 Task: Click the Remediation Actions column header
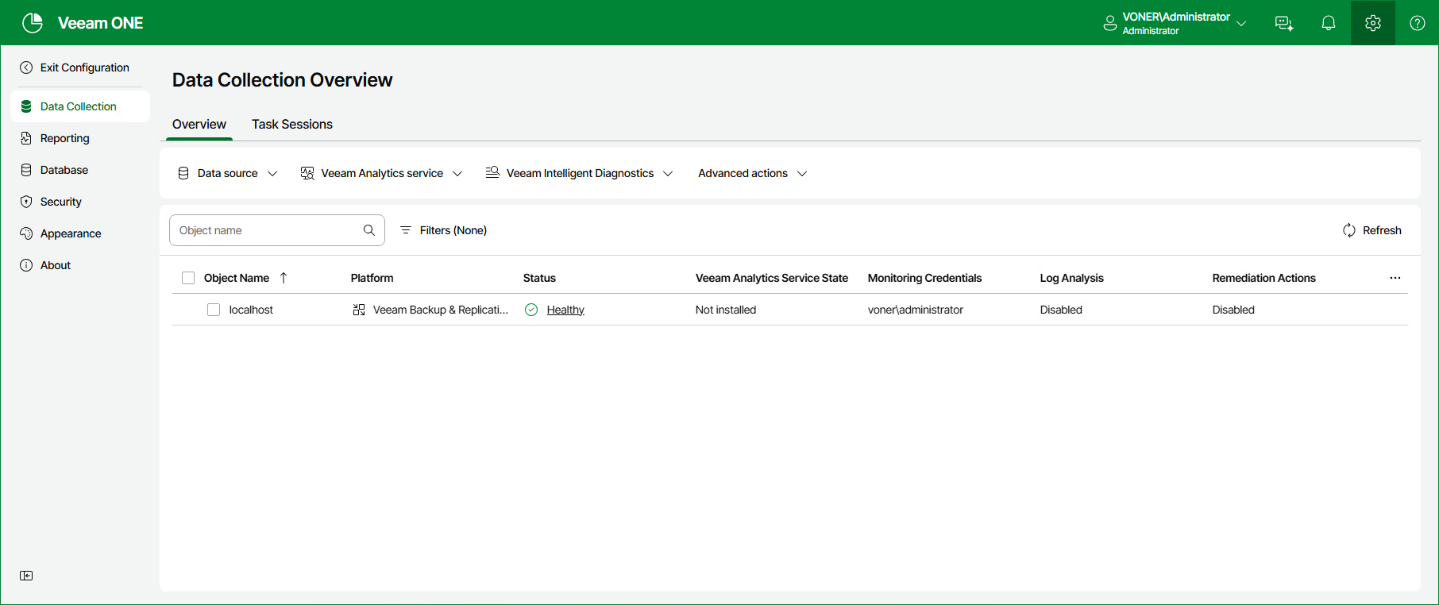point(1263,278)
